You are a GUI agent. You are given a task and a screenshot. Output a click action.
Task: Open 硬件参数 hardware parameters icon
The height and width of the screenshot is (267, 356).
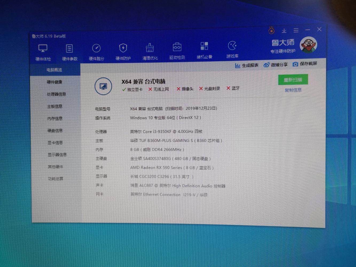point(70,52)
